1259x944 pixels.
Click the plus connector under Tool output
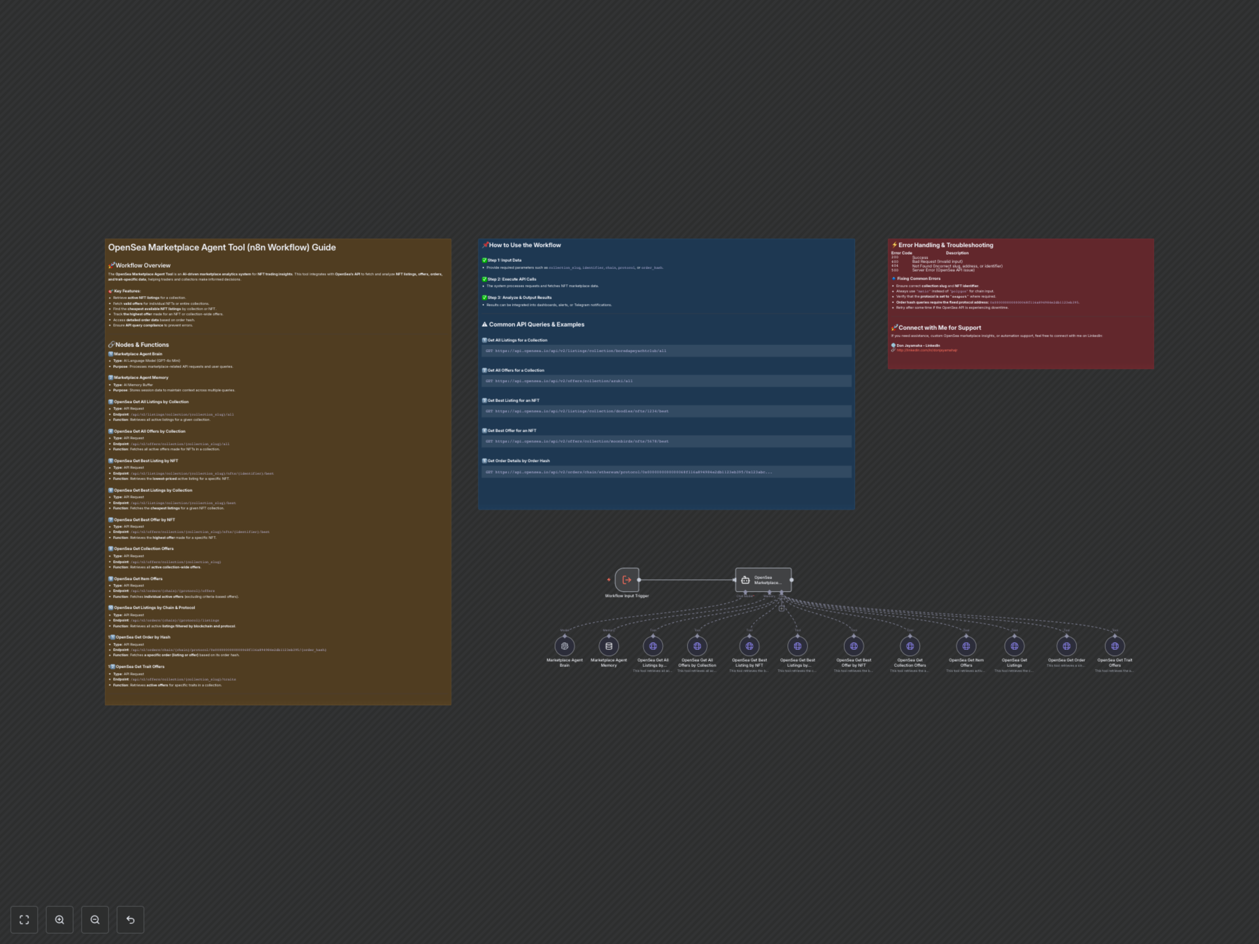click(x=782, y=608)
